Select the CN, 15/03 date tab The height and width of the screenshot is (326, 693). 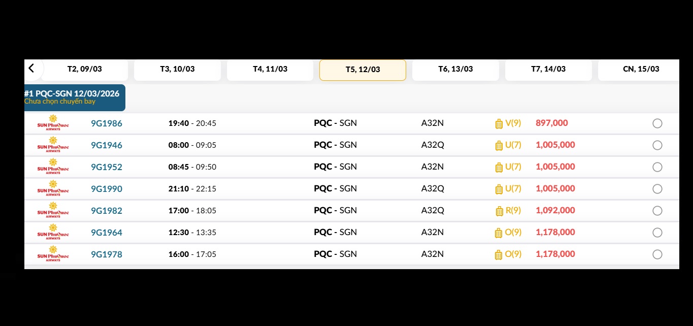(641, 70)
